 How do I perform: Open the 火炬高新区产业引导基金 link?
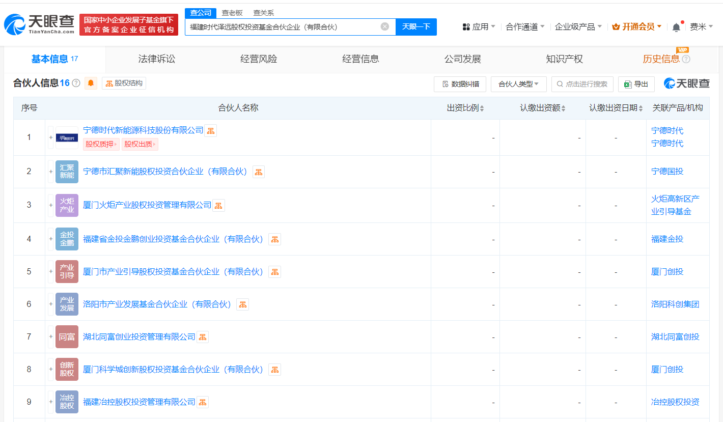point(675,205)
